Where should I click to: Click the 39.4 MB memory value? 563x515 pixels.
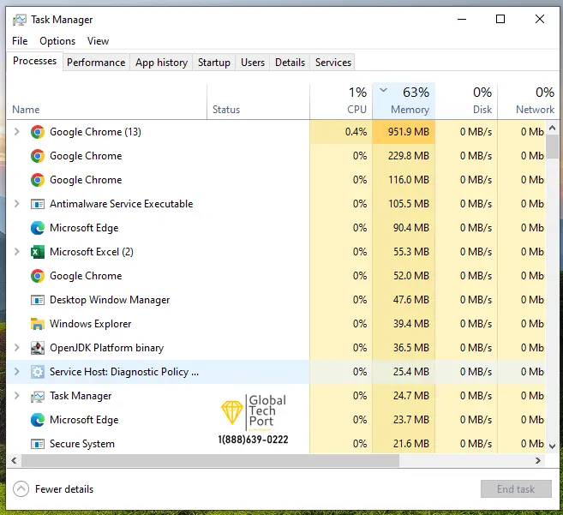pos(411,324)
